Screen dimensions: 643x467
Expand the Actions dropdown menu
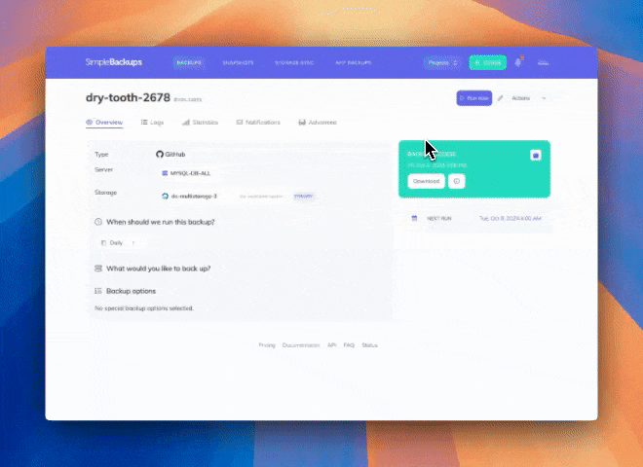click(x=529, y=98)
